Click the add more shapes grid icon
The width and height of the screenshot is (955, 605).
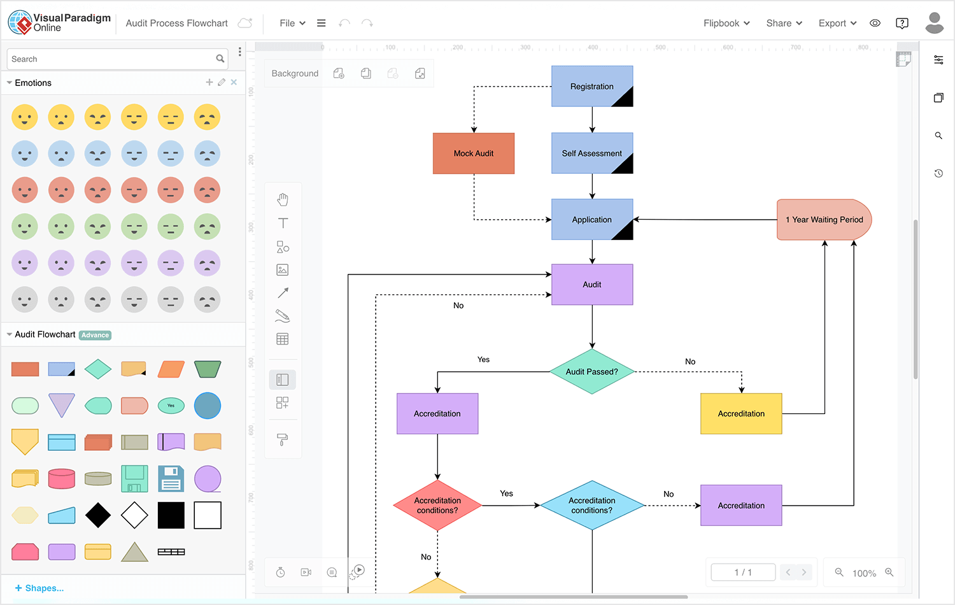coord(283,402)
